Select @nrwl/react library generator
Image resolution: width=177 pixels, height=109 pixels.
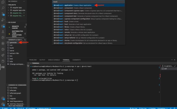88,27
